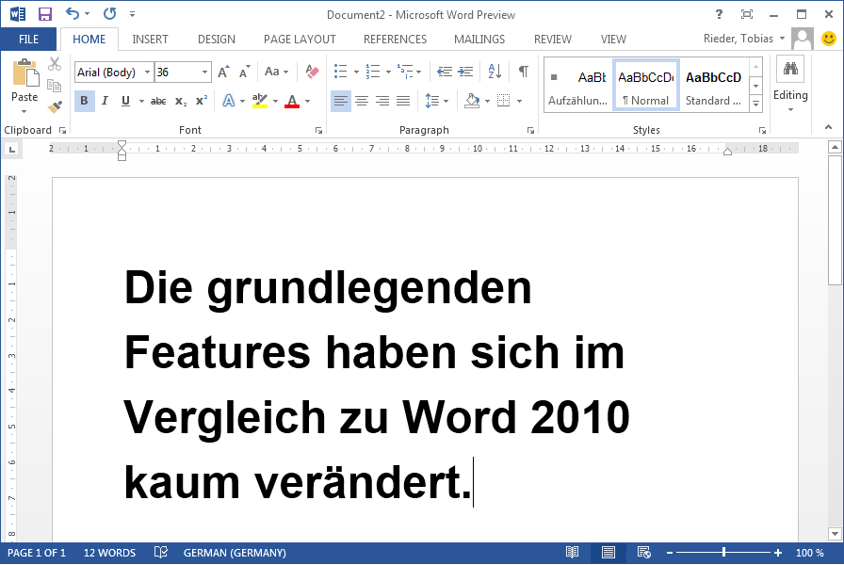Click the Repeat typing icon

pyautogui.click(x=110, y=14)
